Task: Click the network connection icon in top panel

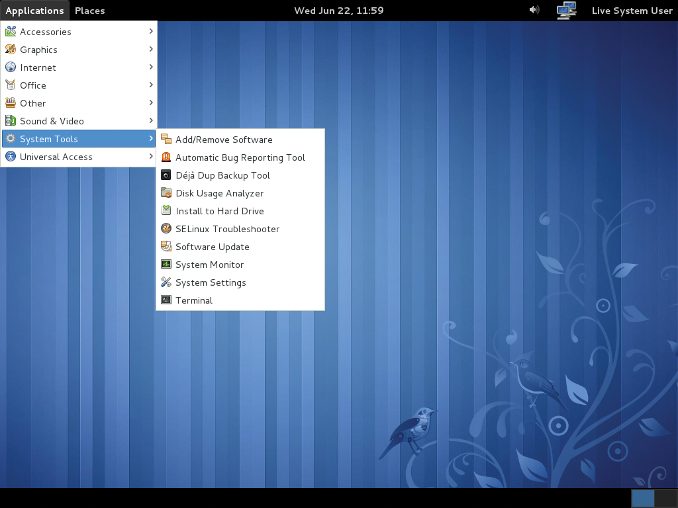Action: tap(566, 10)
